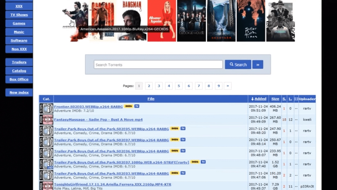Image resolution: width=337 pixels, height=190 pixels.
Task: Click the TV episodes category icon for Frontier.S02E03
Action: click(x=46, y=108)
